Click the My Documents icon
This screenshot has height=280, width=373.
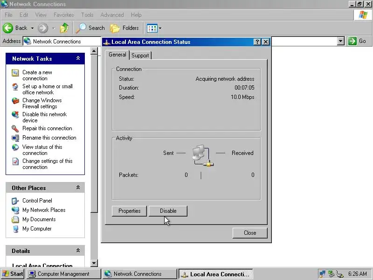pos(15,219)
